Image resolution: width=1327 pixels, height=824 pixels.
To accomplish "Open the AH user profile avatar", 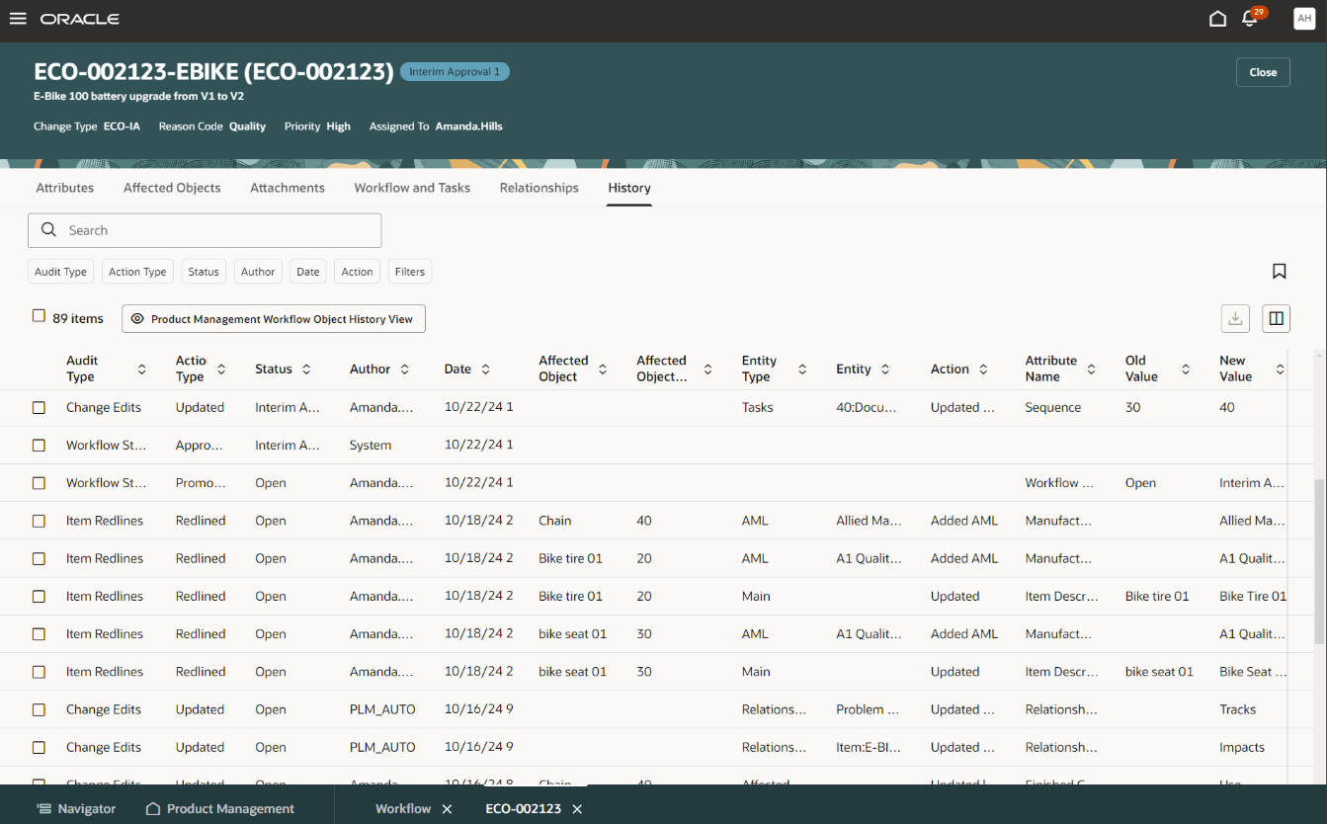I will tap(1304, 19).
